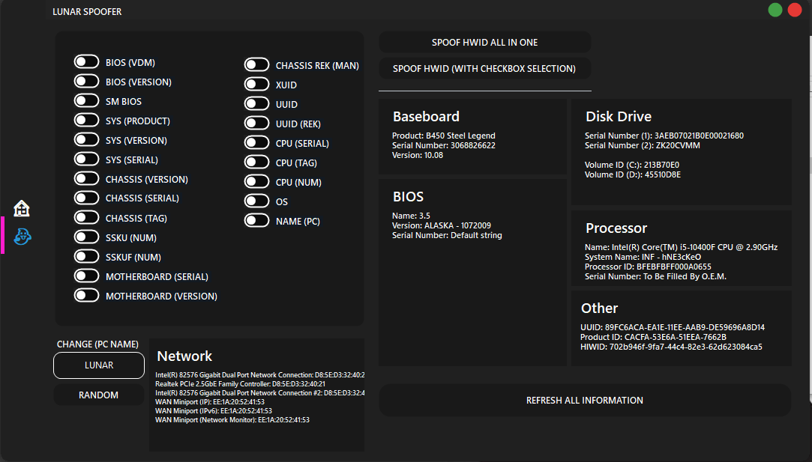Viewport: 812px width, 462px height.
Task: Enable the CPU (SERIAL) toggle
Action: pos(257,142)
